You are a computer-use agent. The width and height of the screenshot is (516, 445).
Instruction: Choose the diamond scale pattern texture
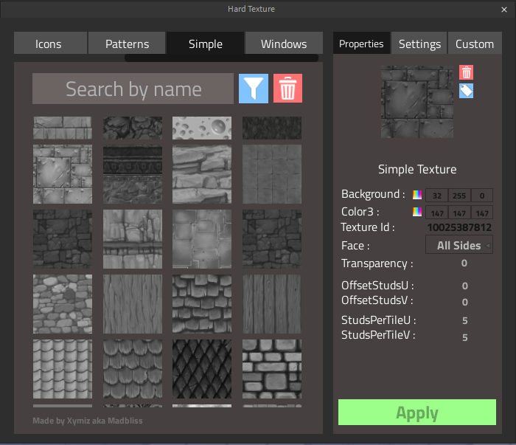[x=202, y=369]
